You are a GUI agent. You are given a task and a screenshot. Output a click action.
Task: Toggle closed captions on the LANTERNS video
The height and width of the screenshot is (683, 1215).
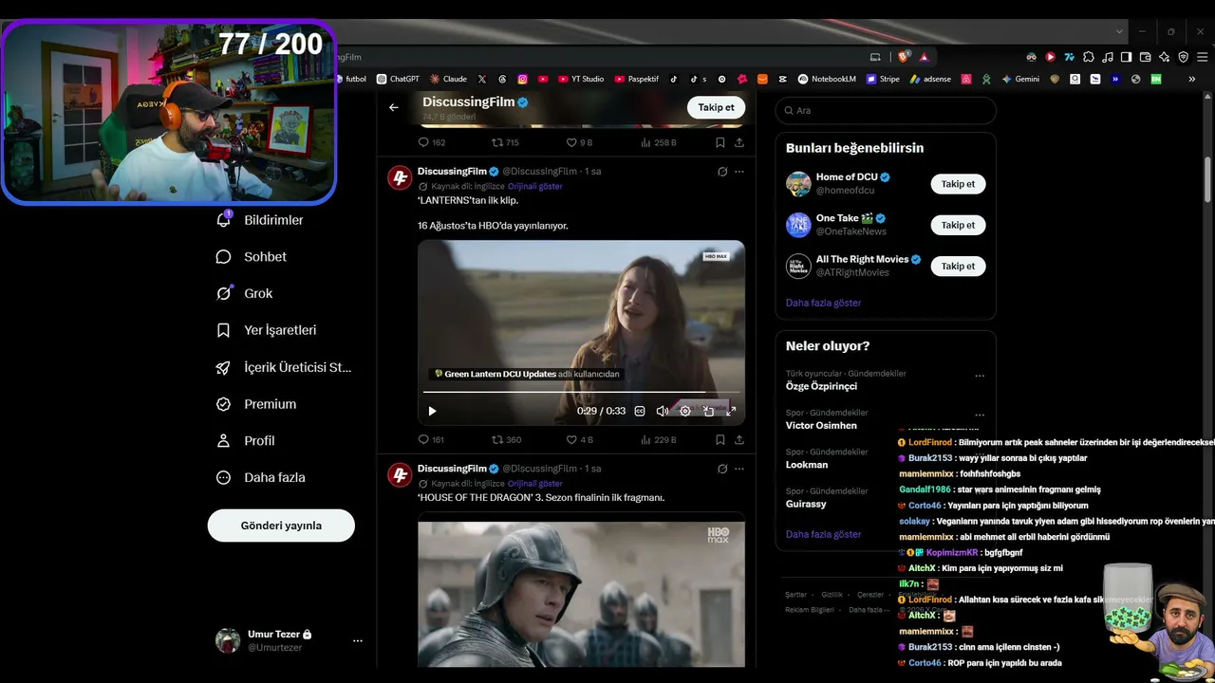(x=640, y=411)
